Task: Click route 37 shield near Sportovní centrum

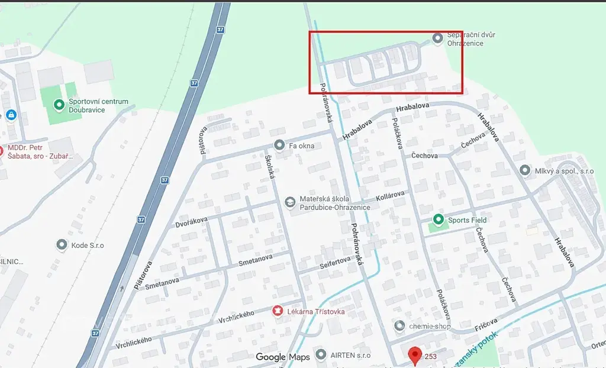Action: pyautogui.click(x=194, y=83)
